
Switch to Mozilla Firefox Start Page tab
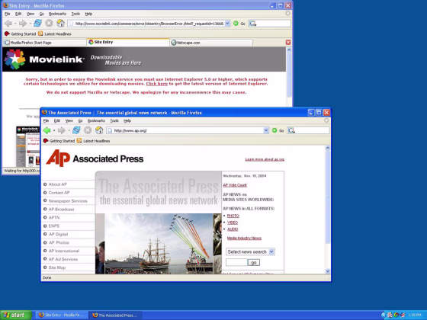coord(45,43)
